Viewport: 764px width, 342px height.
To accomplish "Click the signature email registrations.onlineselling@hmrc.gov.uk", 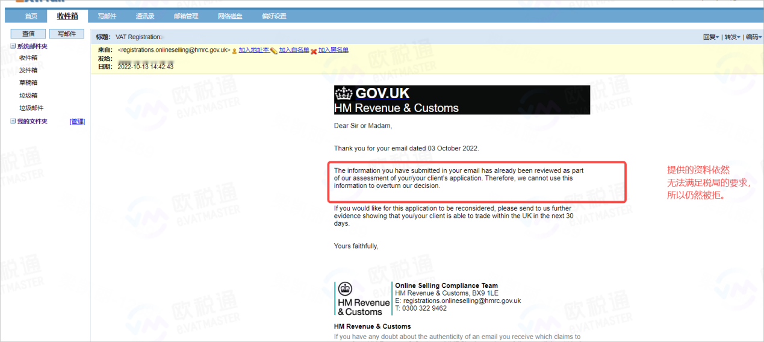I will [462, 300].
